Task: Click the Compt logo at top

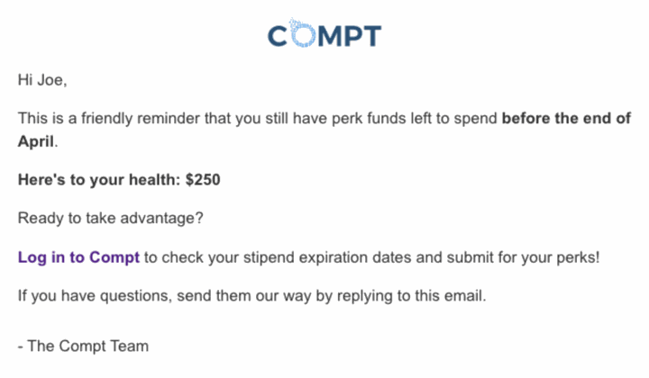Action: 324,33
